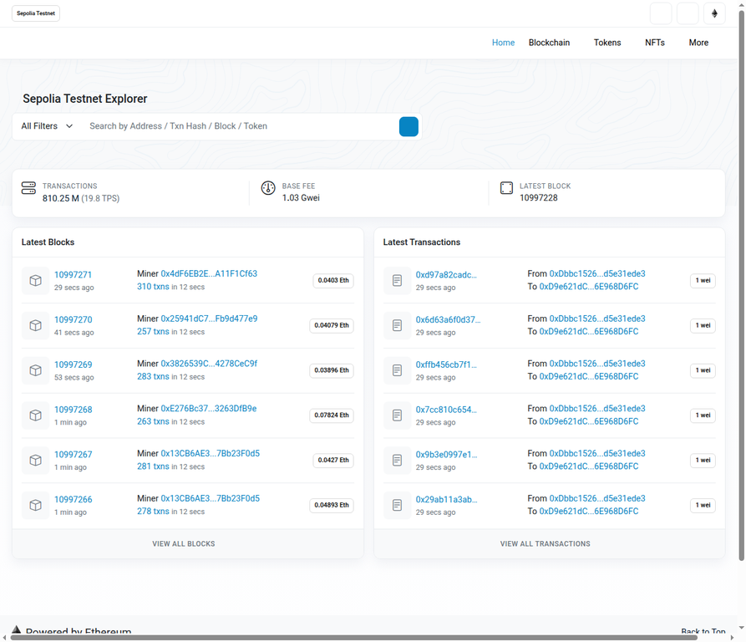746x642 pixels.
Task: Open block 10997268
Action: point(74,410)
